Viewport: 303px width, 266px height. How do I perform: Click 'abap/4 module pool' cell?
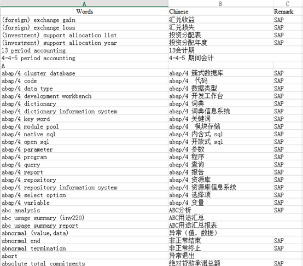(x=84, y=126)
